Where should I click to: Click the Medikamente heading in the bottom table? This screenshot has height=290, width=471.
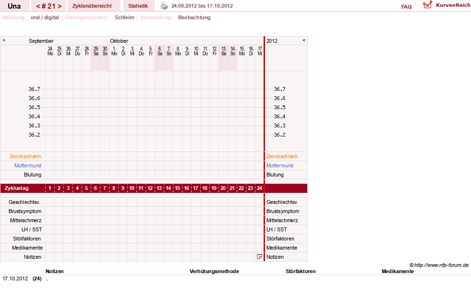click(x=398, y=271)
